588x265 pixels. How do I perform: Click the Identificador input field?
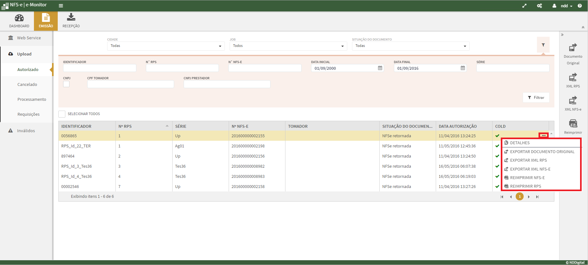(x=100, y=68)
